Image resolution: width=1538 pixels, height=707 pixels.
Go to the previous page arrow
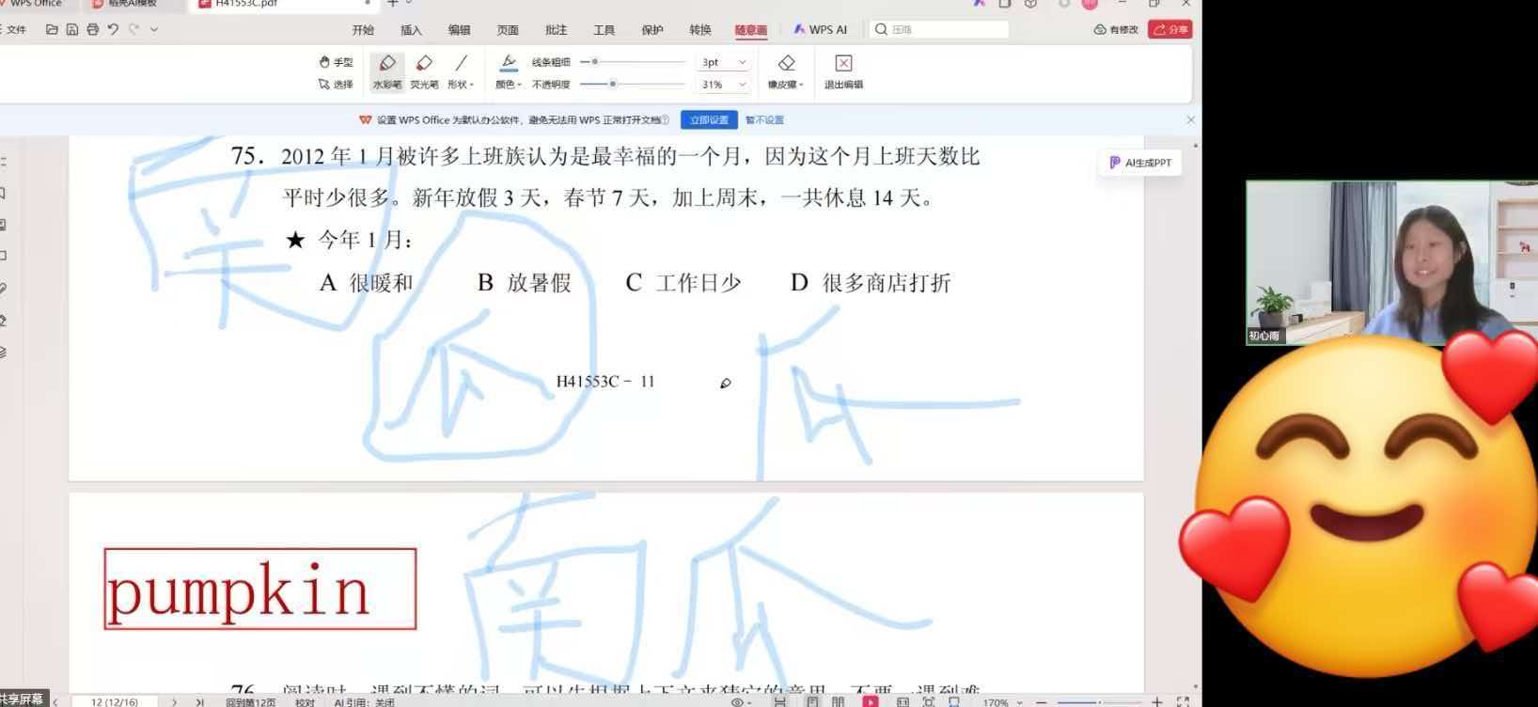point(55,701)
